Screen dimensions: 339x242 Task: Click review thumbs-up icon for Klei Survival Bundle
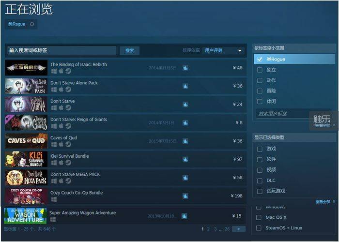coord(185,159)
